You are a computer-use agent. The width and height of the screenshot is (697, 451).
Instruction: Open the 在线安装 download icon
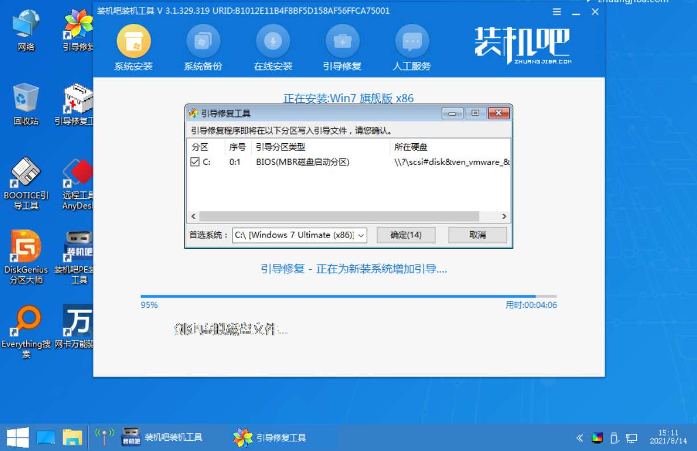[x=273, y=42]
